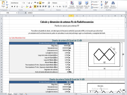
Task: Click the Copy icon in Portapapeles
Action: [x=7, y=5]
